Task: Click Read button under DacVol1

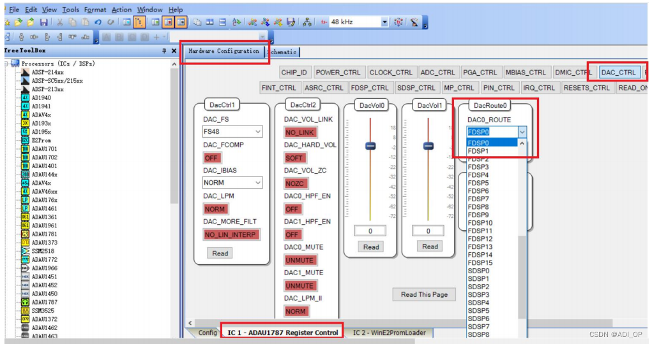Action: coord(430,247)
